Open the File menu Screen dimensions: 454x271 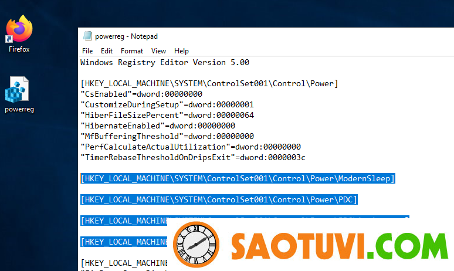(87, 51)
